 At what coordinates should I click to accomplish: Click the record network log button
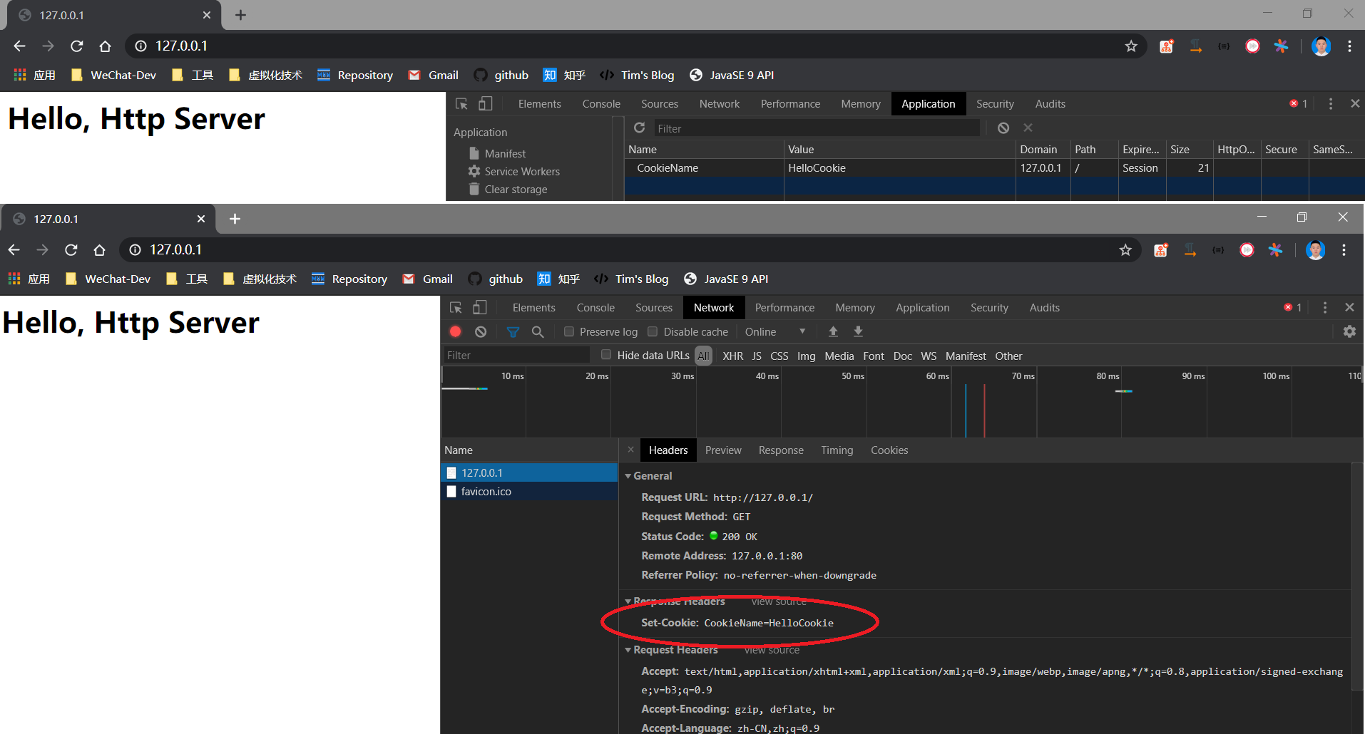pyautogui.click(x=455, y=331)
